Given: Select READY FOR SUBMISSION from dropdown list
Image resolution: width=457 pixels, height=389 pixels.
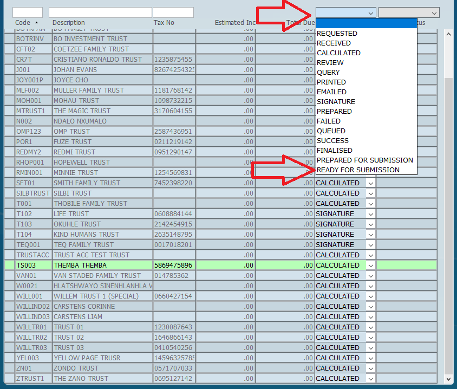Looking at the screenshot, I should [358, 170].
